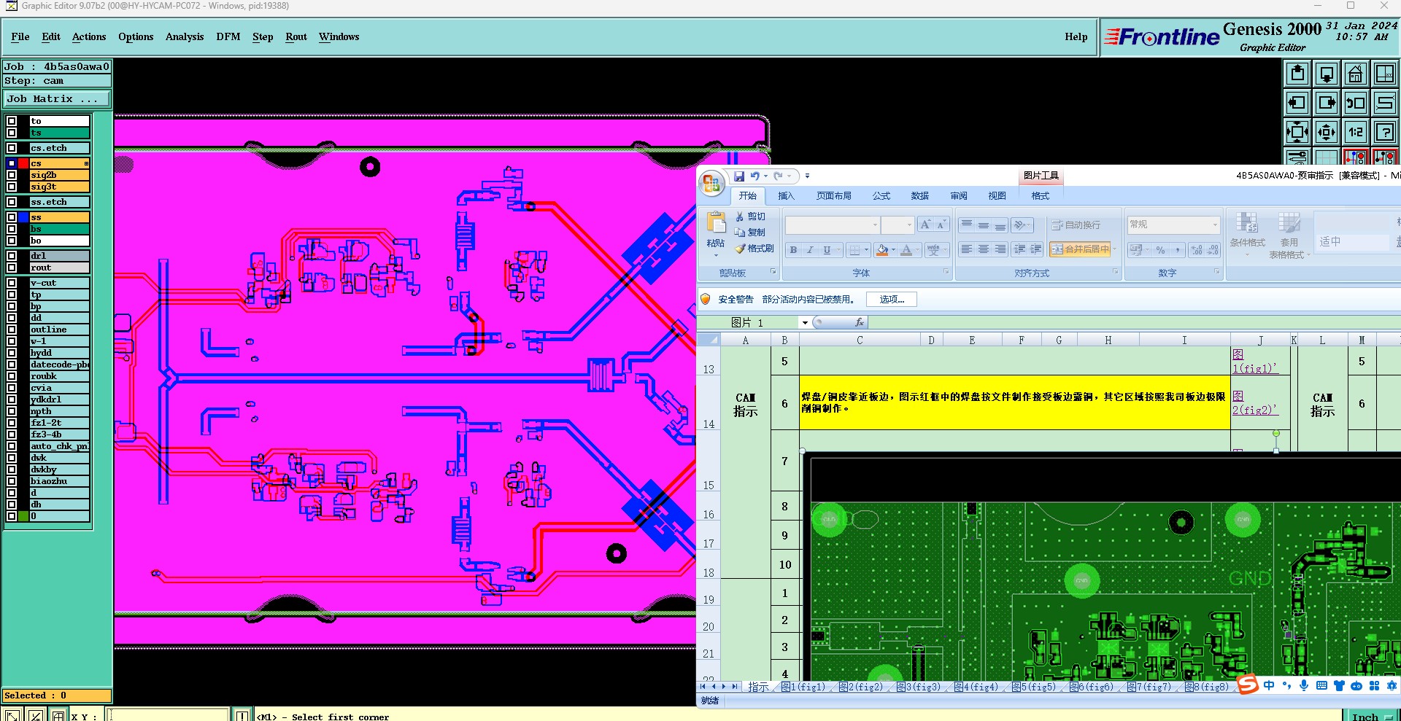Click the Underline U icon in Excel ribbon
Image resolution: width=1401 pixels, height=721 pixels.
click(x=827, y=250)
